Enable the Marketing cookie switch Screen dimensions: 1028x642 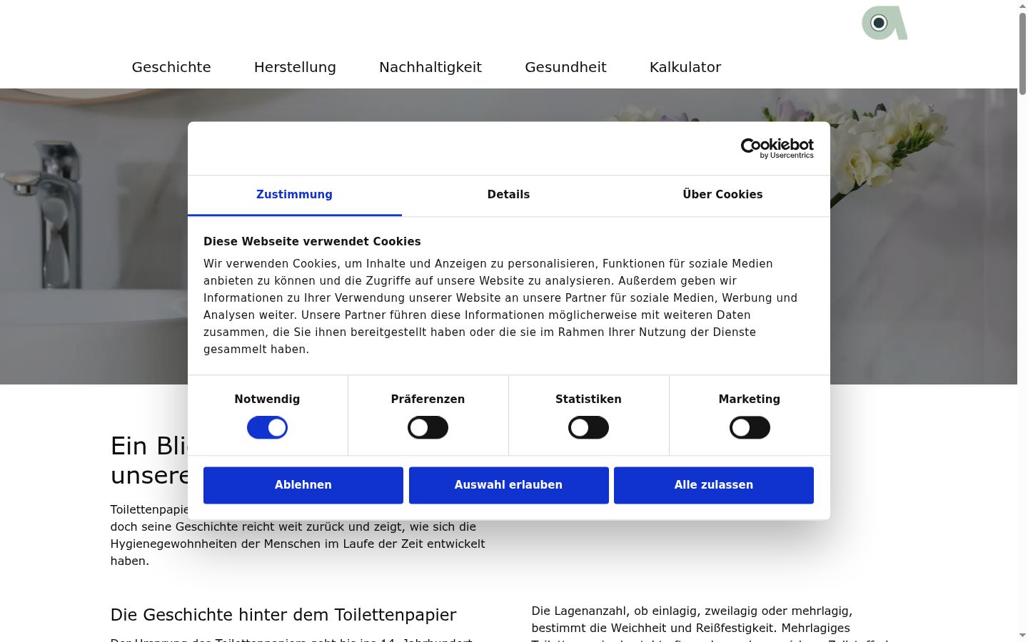pyautogui.click(x=750, y=428)
